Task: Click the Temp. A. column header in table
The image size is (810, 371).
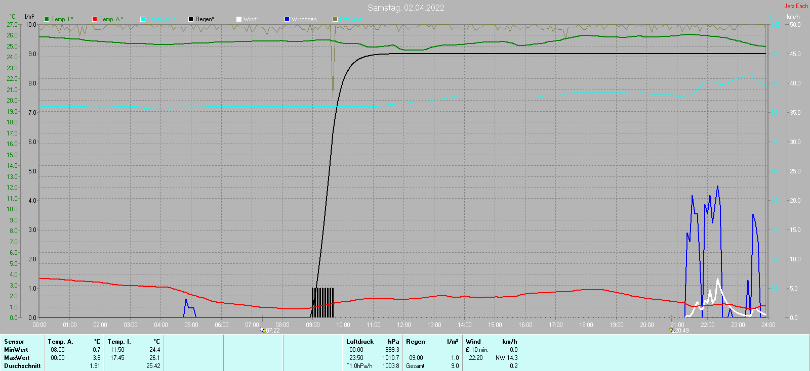Action: coord(61,342)
